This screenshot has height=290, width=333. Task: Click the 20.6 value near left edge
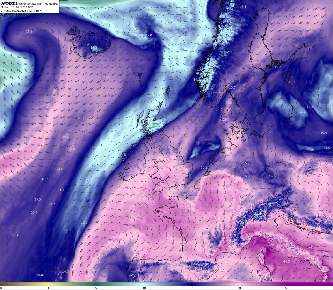click(34, 213)
